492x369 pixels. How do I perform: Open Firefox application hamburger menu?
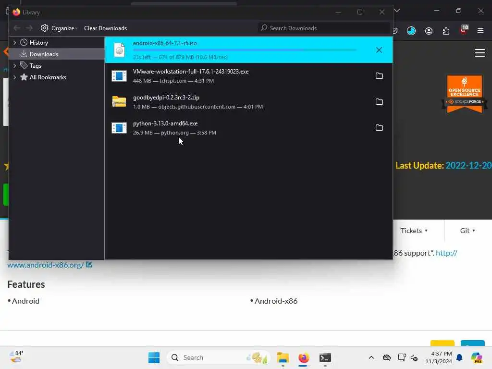(x=480, y=31)
